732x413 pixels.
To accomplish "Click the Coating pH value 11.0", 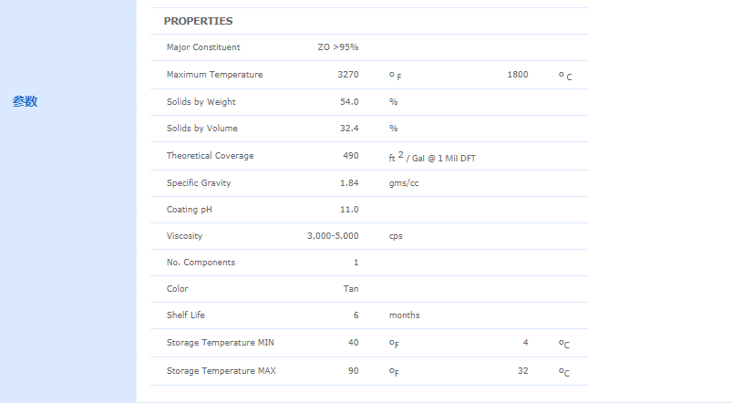I will point(349,210).
